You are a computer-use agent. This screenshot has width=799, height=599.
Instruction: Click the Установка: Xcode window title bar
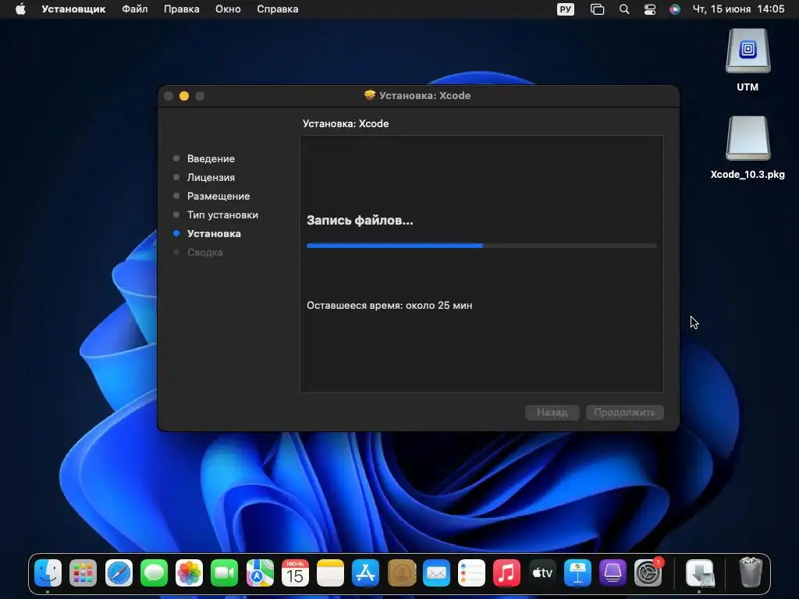click(418, 96)
